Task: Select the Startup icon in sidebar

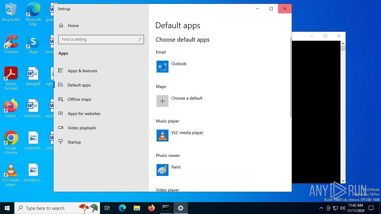Action: pyautogui.click(x=61, y=142)
